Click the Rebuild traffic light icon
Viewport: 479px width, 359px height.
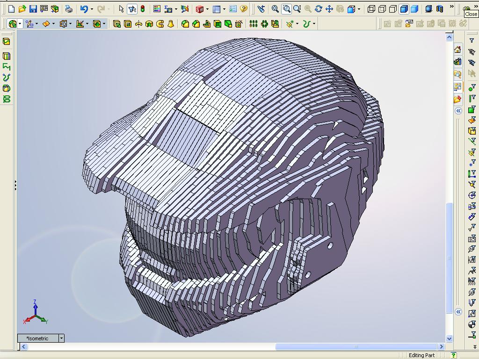coord(143,9)
